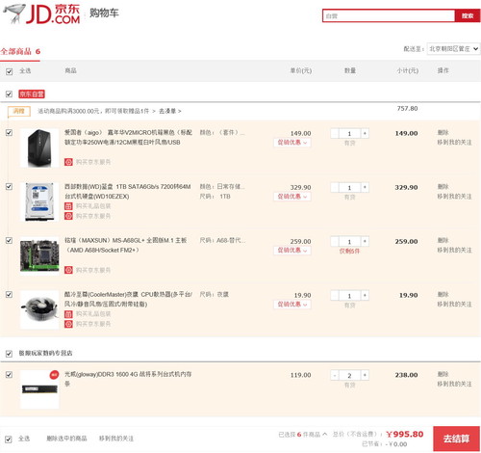481x453 pixels.
Task: Delete the aigo case from cart
Action: coord(443,132)
